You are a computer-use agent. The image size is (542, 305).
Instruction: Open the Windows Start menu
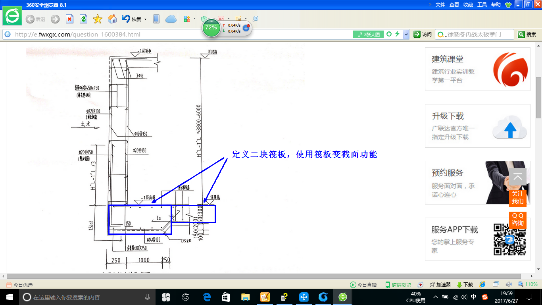click(9, 297)
